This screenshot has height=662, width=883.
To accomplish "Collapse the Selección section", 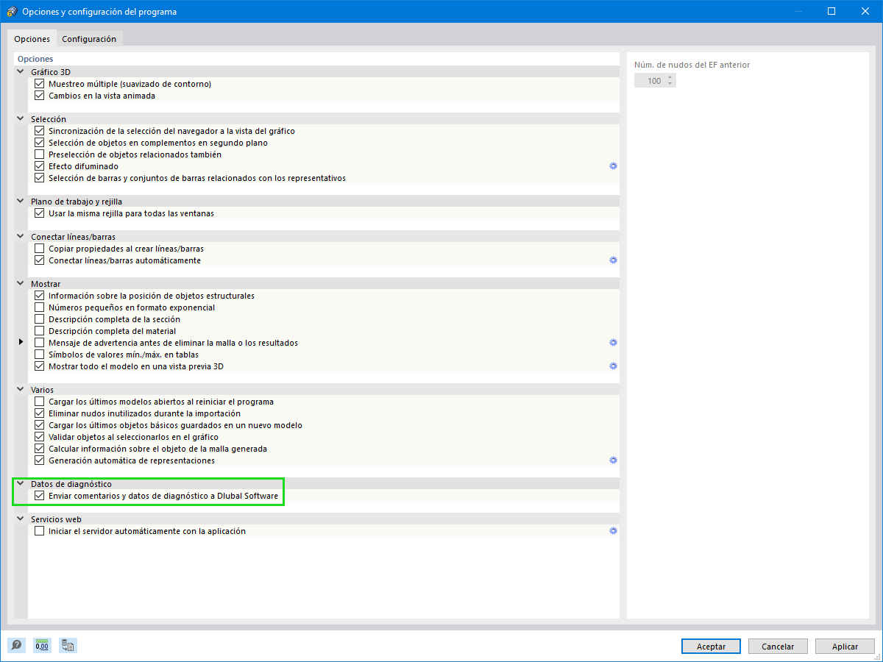I will click(21, 119).
